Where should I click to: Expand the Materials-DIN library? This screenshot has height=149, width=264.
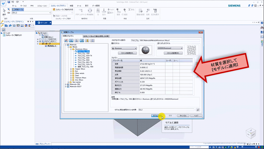pyautogui.click(x=66, y=84)
